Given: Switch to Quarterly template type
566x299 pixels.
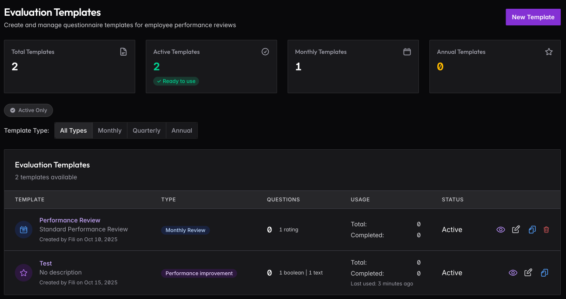Looking at the screenshot, I should (146, 130).
